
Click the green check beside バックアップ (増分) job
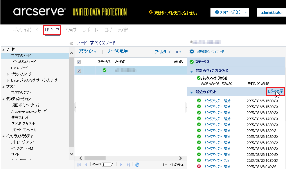[199, 78]
